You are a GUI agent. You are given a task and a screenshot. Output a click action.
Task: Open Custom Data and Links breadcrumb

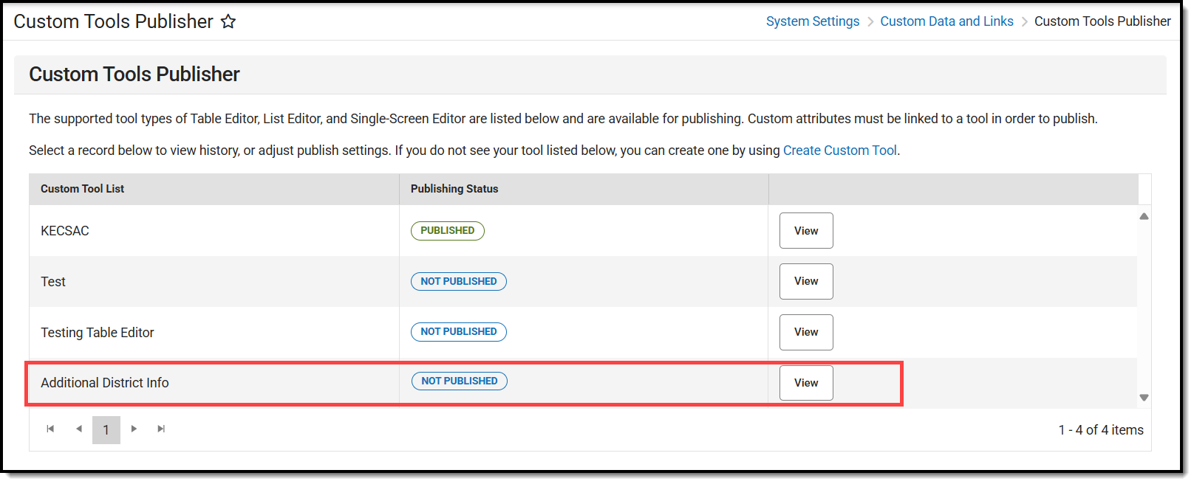[x=946, y=21]
